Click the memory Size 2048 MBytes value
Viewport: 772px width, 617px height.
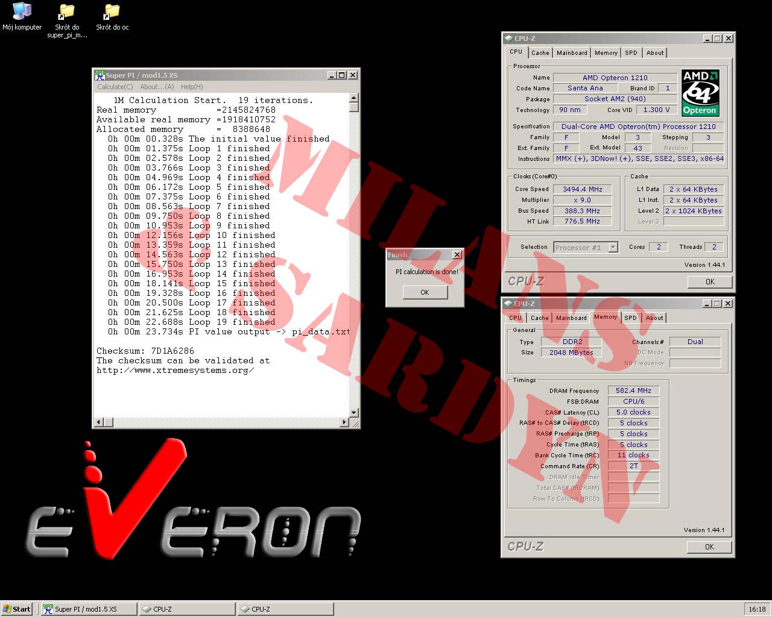[x=572, y=352]
